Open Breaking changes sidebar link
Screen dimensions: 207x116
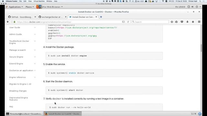tap(18, 91)
